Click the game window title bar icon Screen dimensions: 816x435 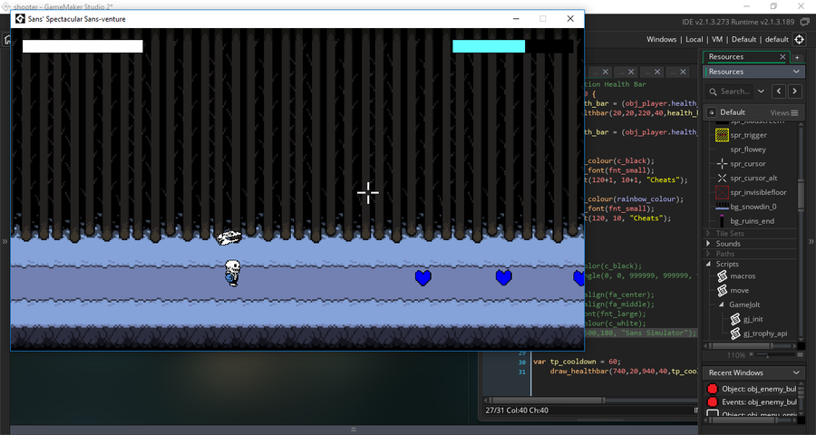pyautogui.click(x=20, y=19)
